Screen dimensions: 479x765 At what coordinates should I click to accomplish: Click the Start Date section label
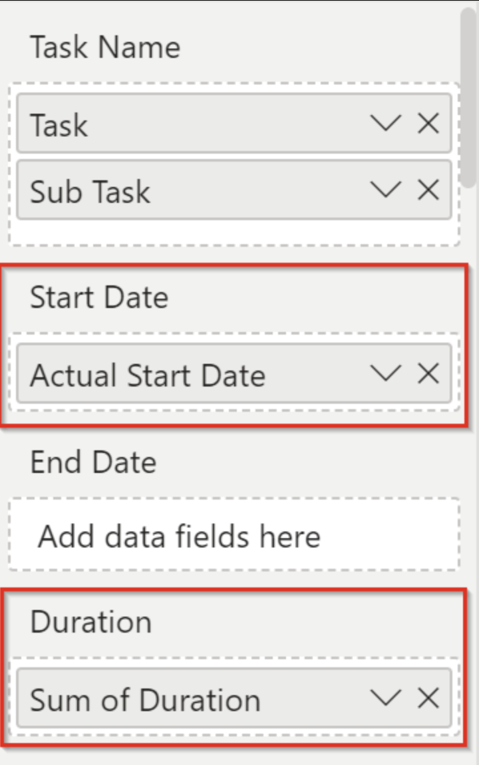point(99,297)
